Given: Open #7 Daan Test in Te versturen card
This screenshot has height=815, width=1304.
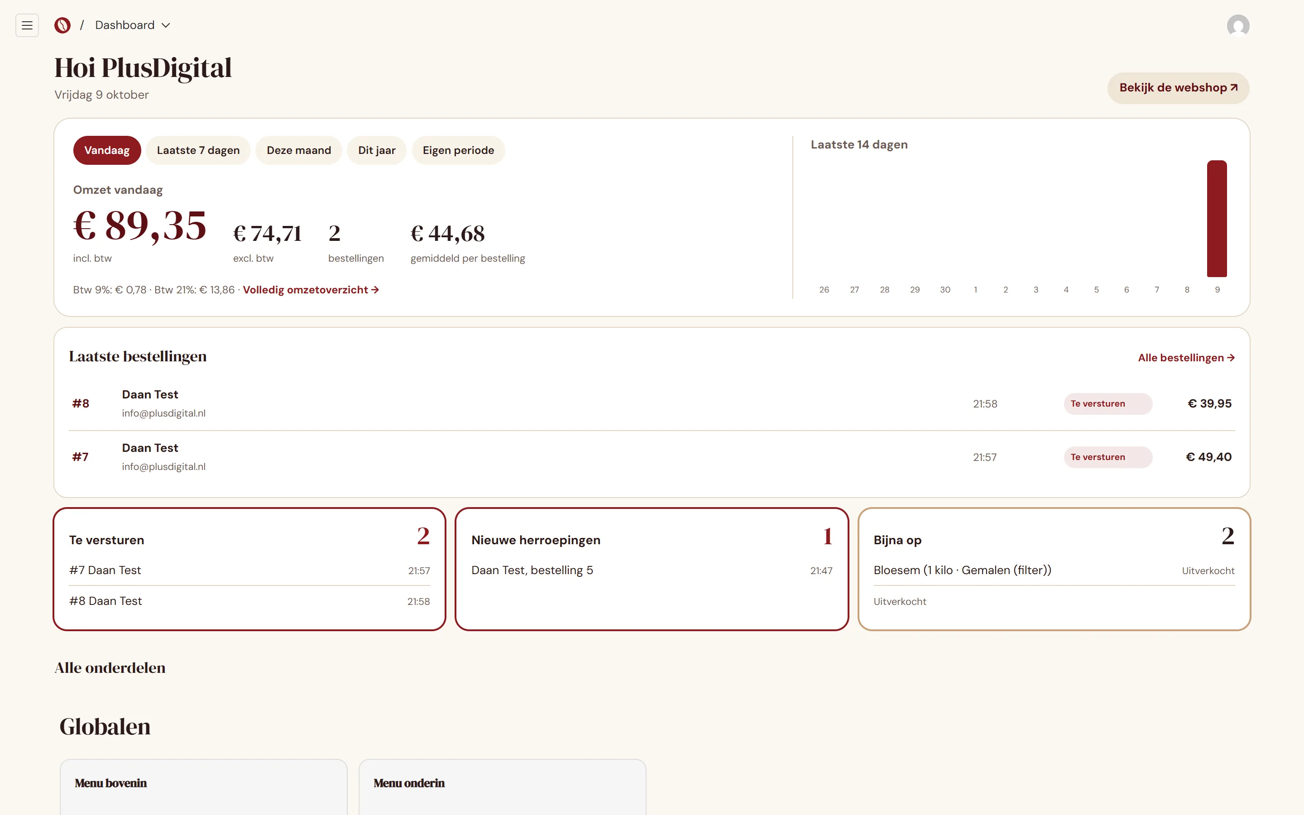Looking at the screenshot, I should pyautogui.click(x=249, y=570).
